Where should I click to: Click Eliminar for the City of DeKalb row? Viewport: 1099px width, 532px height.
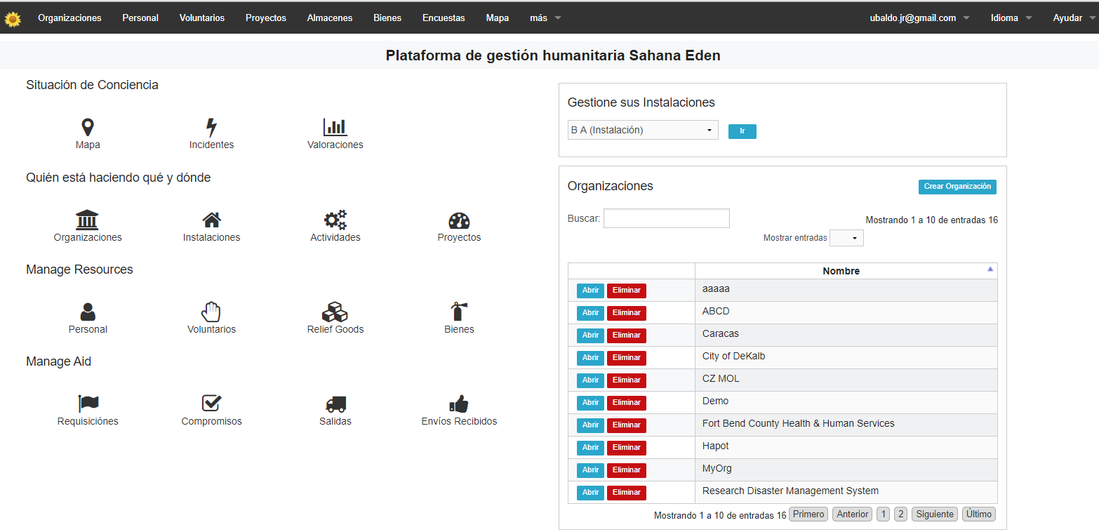627,358
